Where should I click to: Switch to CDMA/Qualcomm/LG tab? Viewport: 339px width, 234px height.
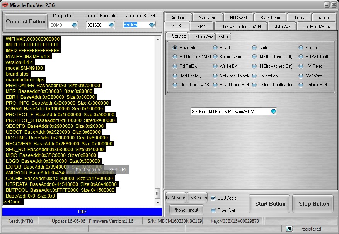point(240,26)
